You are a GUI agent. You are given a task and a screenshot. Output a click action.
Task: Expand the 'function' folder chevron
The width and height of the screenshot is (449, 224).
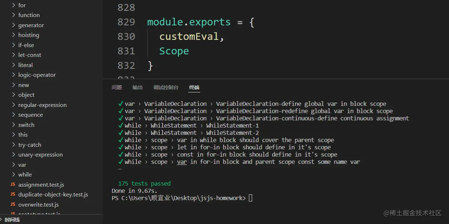pos(13,15)
